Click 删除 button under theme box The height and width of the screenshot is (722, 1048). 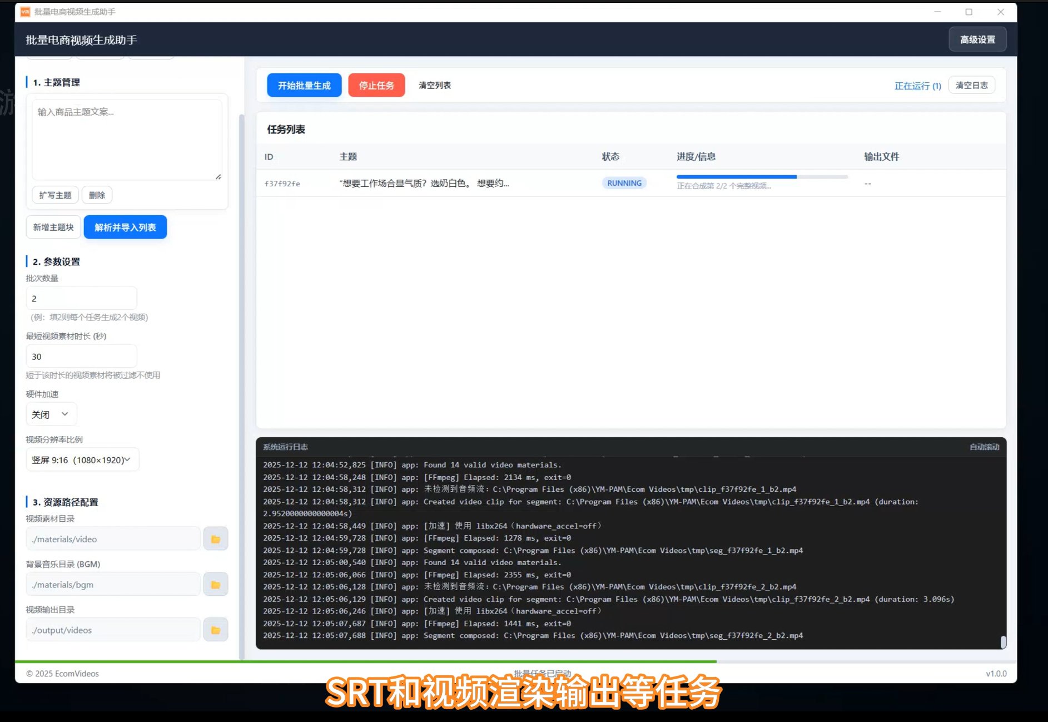tap(97, 195)
